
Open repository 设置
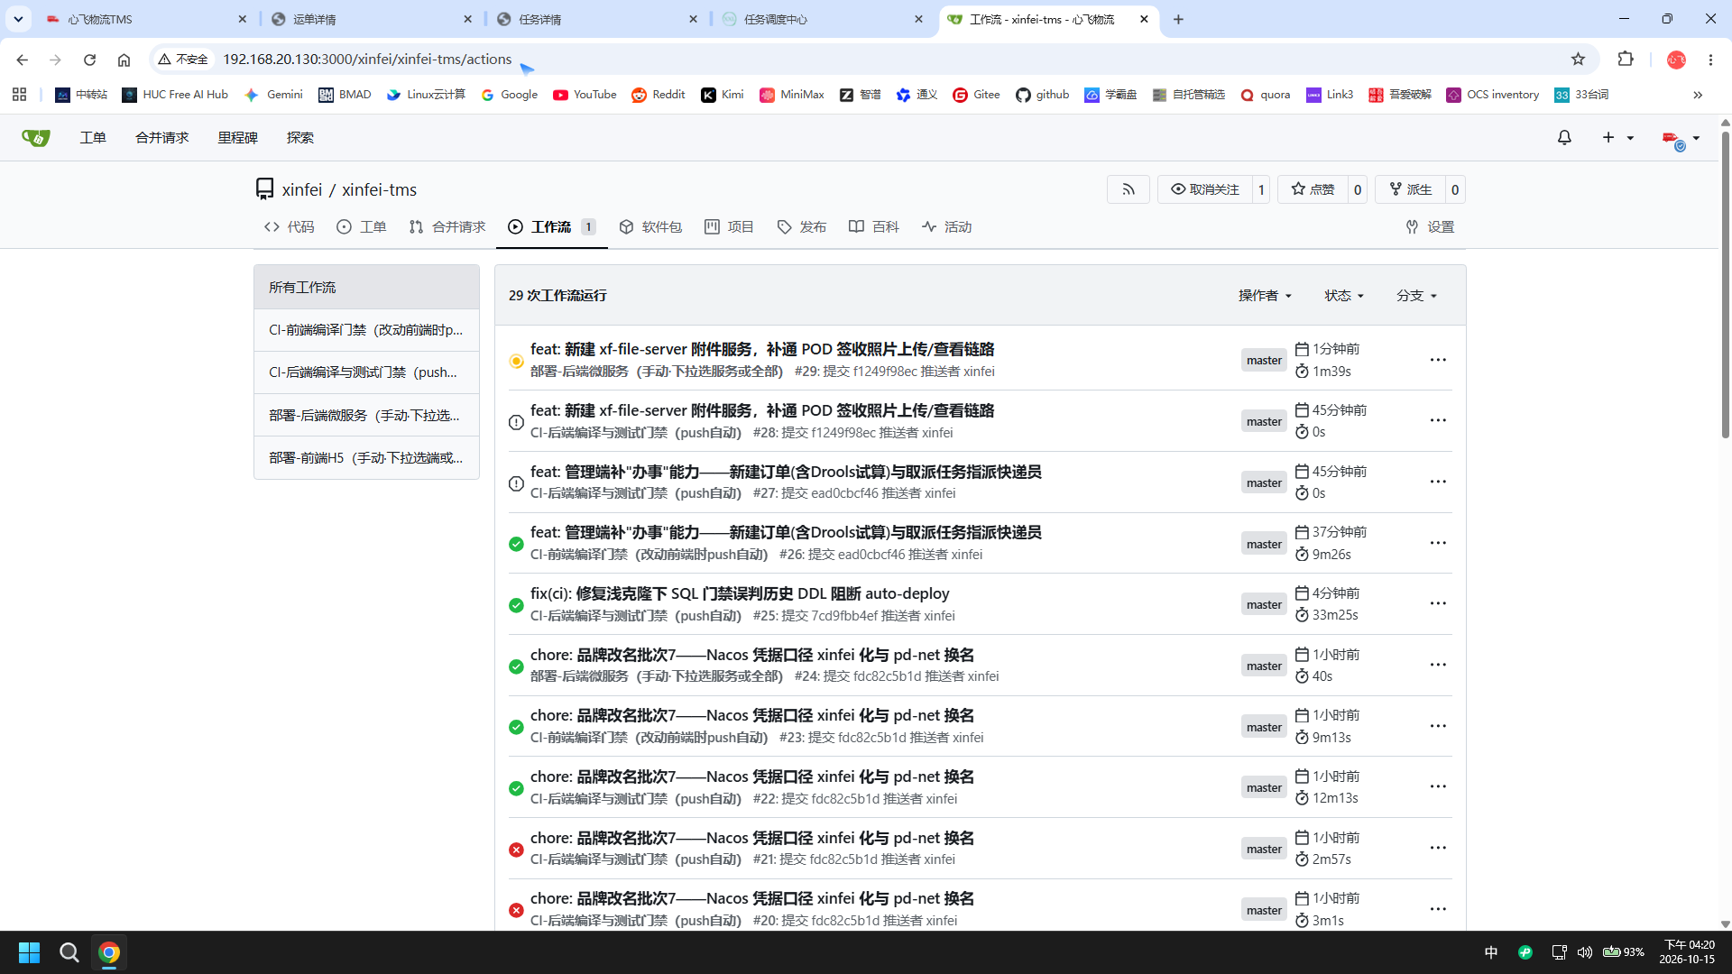[1430, 227]
